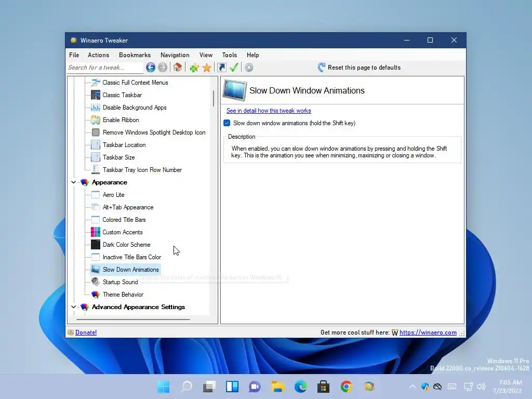Screen dimensions: 532x399
Task: Open Widgets from the taskbar
Action: pyautogui.click(x=232, y=387)
